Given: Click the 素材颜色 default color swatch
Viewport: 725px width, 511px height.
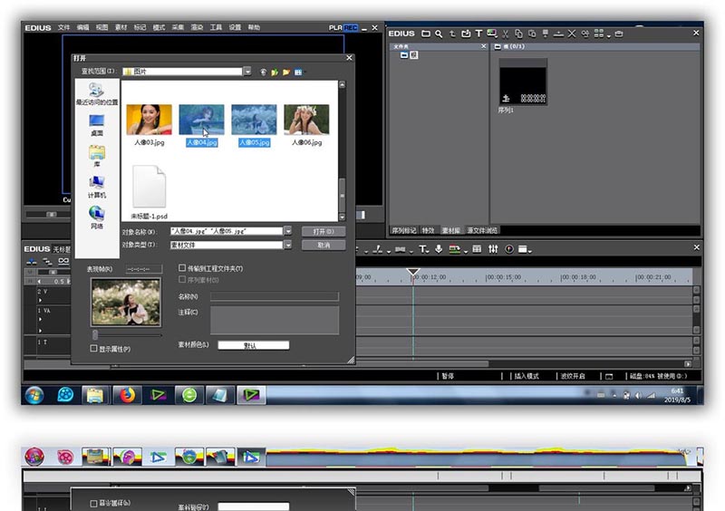Looking at the screenshot, I should coord(254,345).
